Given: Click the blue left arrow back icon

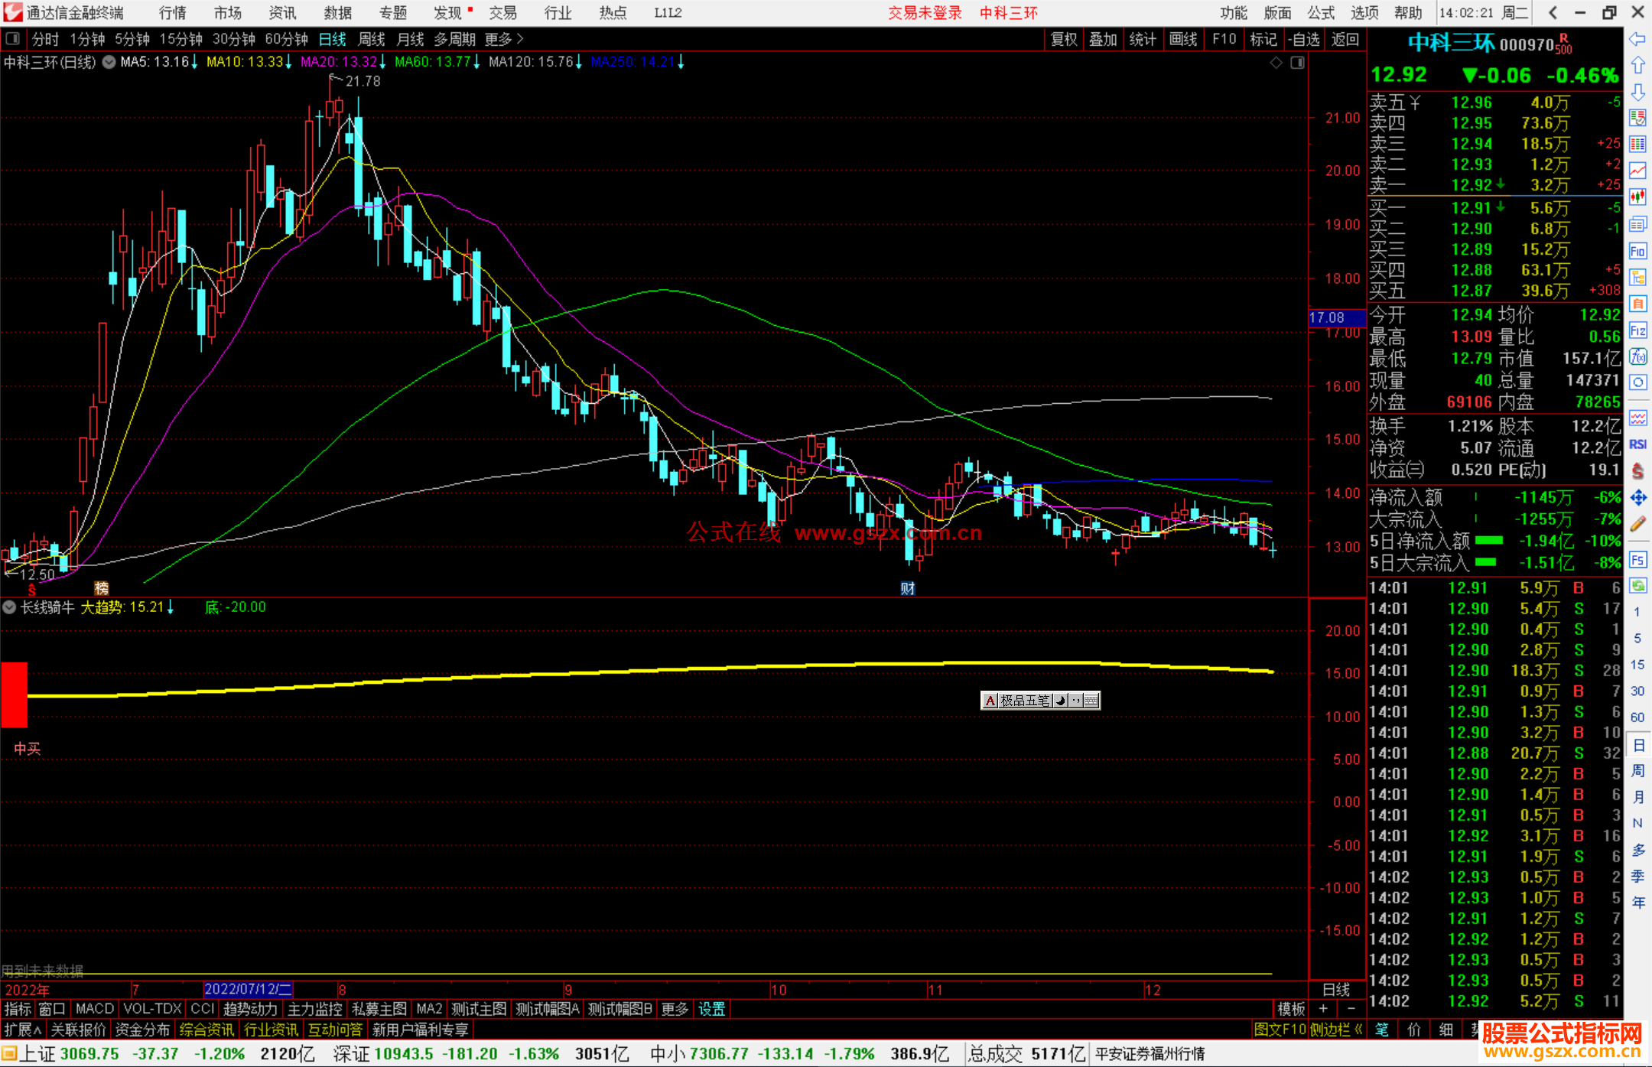Looking at the screenshot, I should click(1637, 39).
